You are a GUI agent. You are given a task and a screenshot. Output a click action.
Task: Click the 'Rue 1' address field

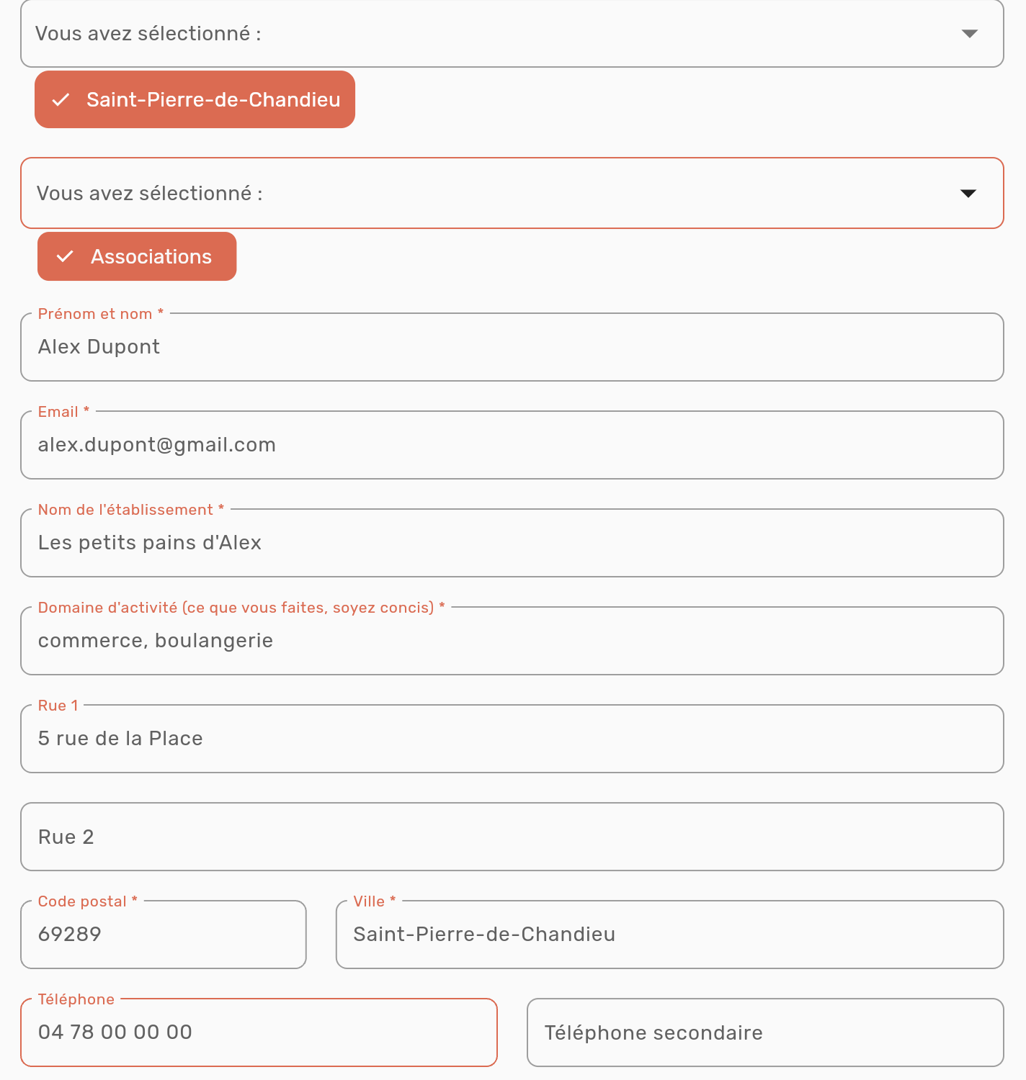512,739
